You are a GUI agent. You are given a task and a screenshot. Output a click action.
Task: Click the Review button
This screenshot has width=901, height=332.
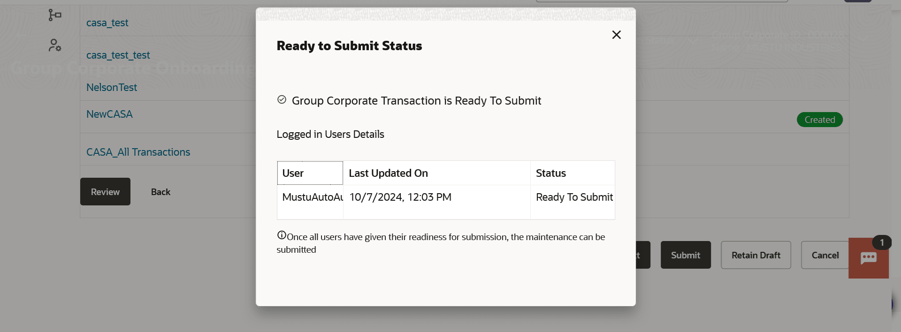105,192
